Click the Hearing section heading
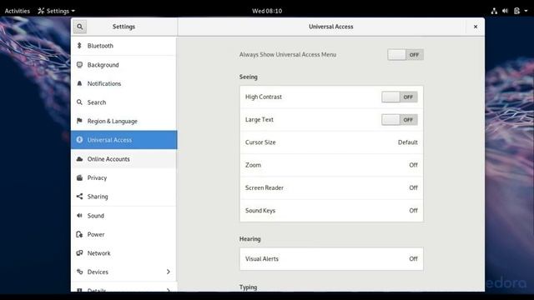 click(250, 239)
